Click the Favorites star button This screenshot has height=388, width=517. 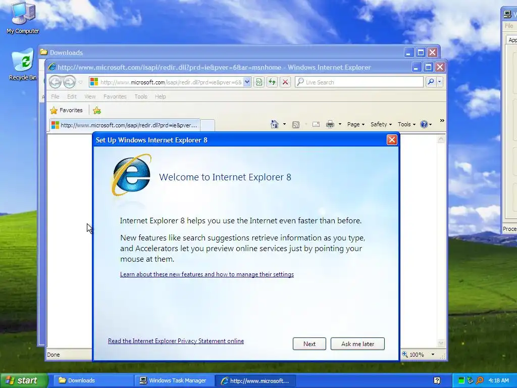(x=66, y=110)
